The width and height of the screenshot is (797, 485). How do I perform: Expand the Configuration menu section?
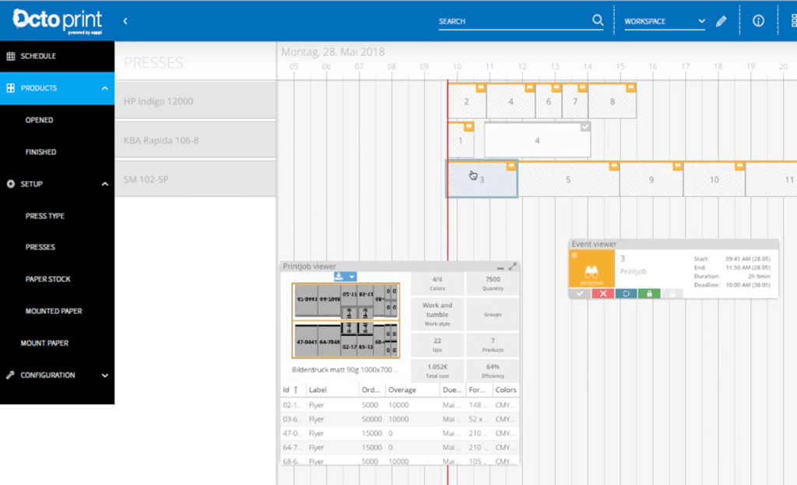(x=105, y=375)
